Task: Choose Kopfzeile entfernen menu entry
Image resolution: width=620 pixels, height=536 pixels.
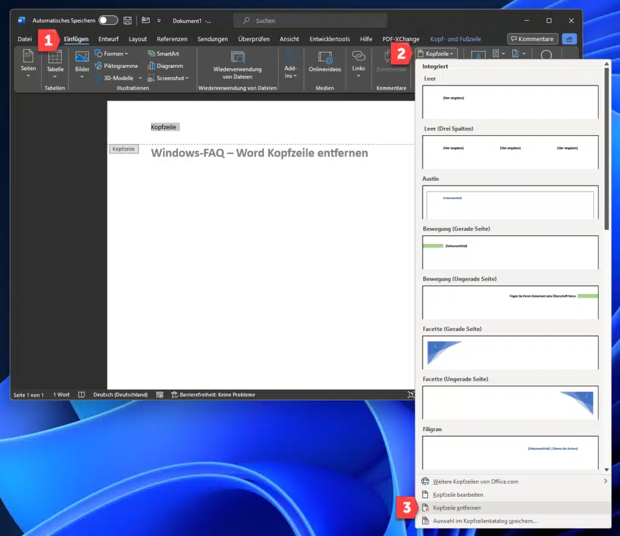Action: (513, 508)
